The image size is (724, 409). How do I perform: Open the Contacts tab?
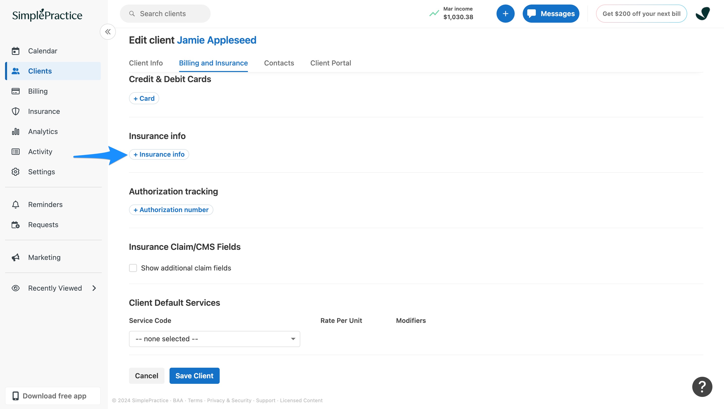pyautogui.click(x=279, y=63)
